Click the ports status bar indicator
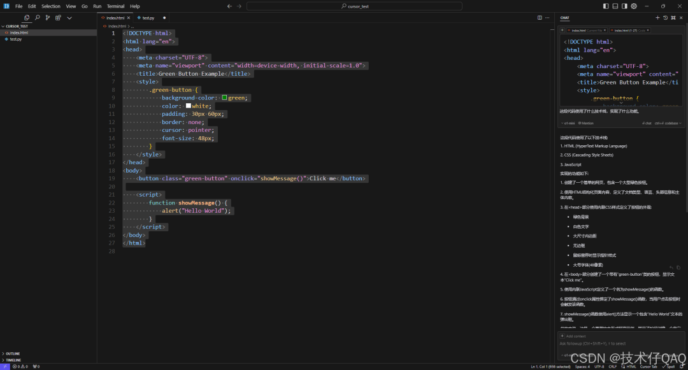 [36, 366]
